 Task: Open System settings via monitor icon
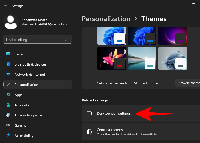8,54
